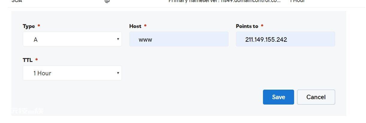Save the DNS record
The width and height of the screenshot is (366, 123).
coord(279,97)
